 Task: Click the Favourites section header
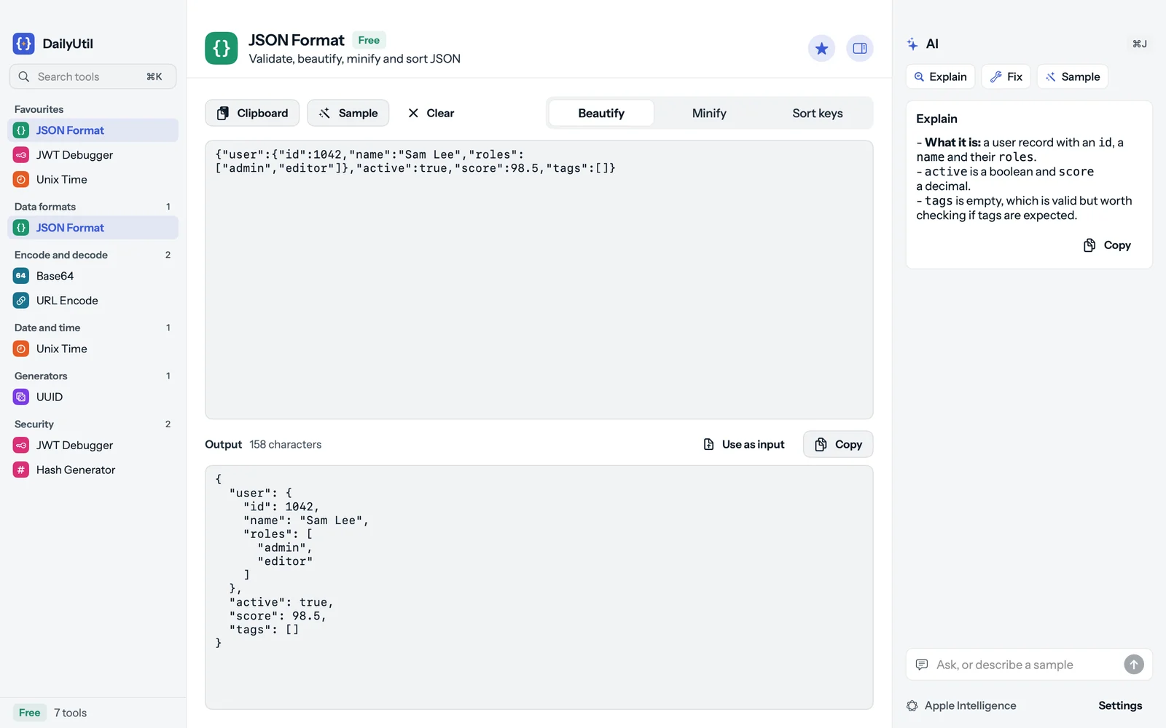point(39,109)
